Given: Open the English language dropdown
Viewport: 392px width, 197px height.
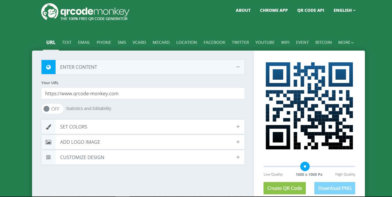Looking at the screenshot, I should (344, 10).
